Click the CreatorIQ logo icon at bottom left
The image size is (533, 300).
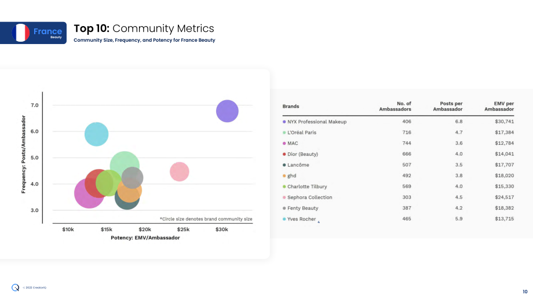pos(15,288)
